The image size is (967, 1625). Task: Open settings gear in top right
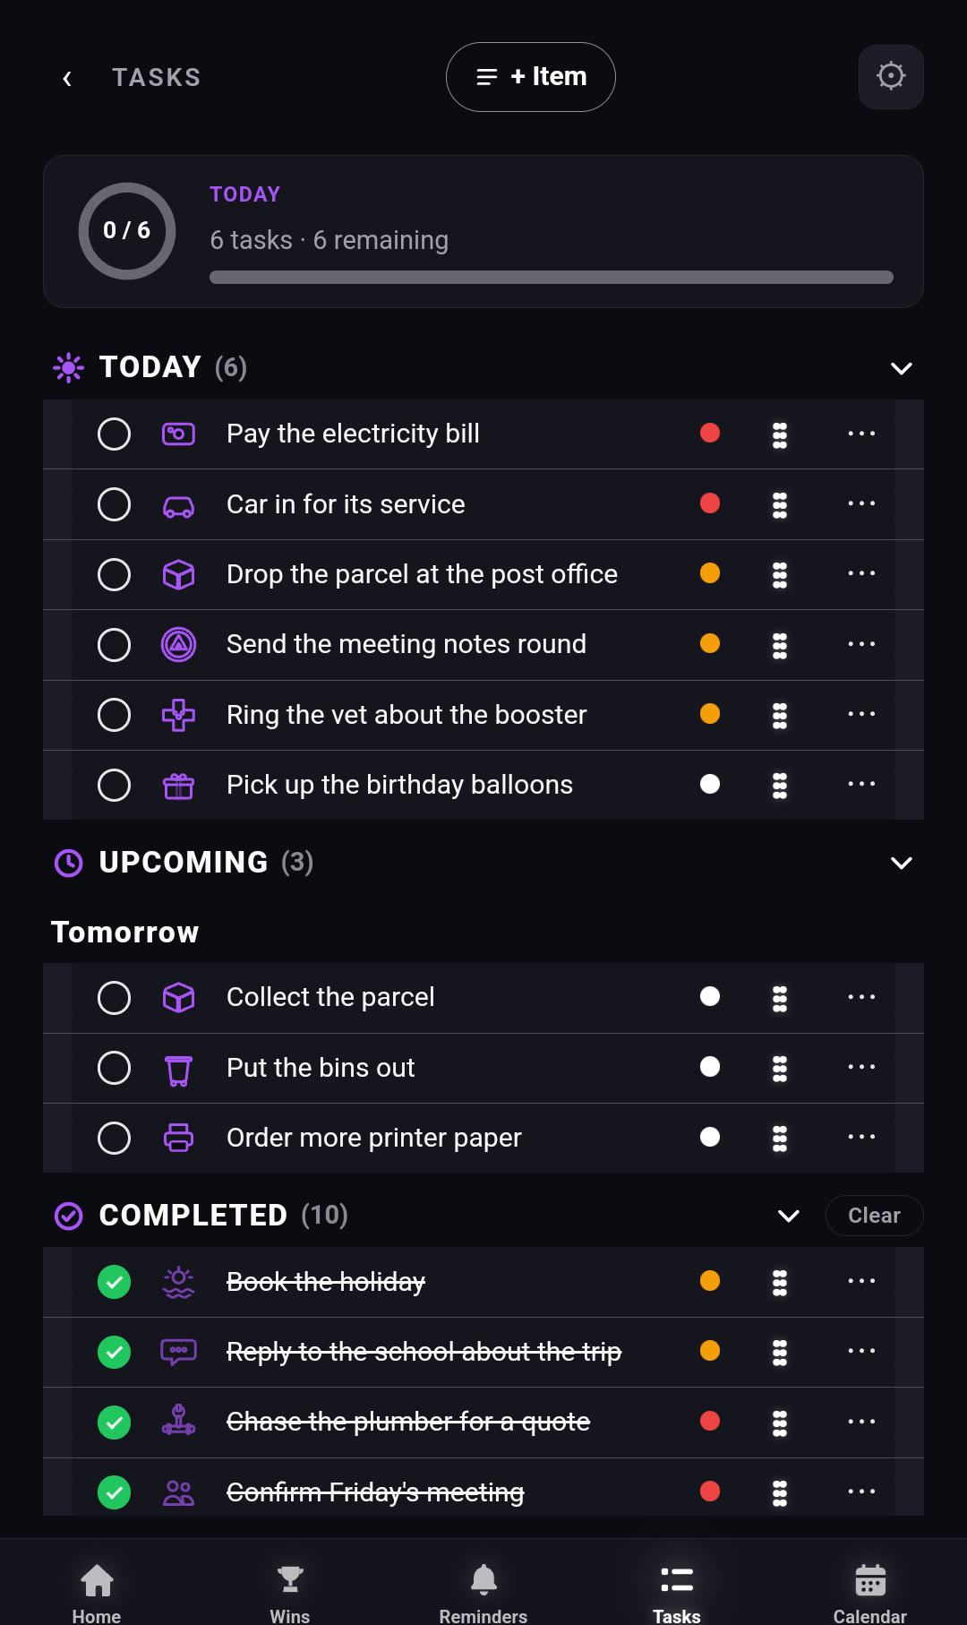(x=891, y=77)
